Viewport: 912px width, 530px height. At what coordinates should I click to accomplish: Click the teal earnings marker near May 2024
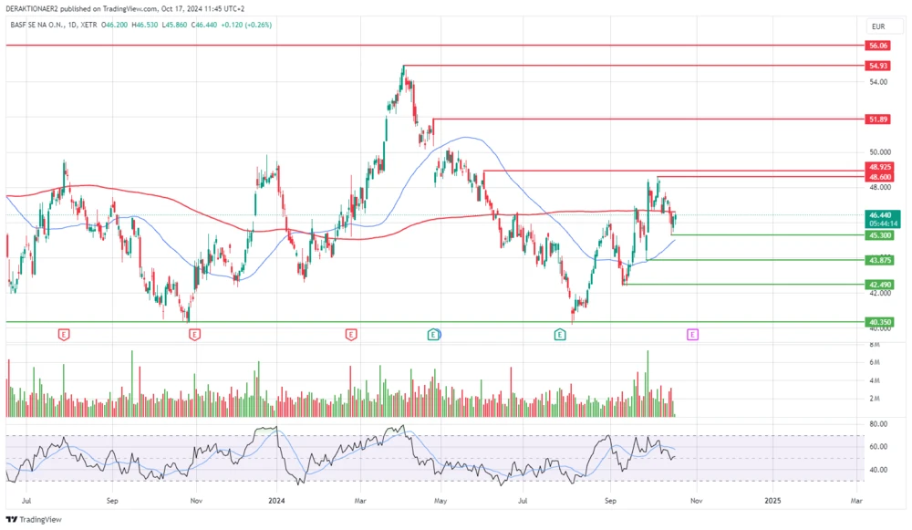tap(433, 334)
